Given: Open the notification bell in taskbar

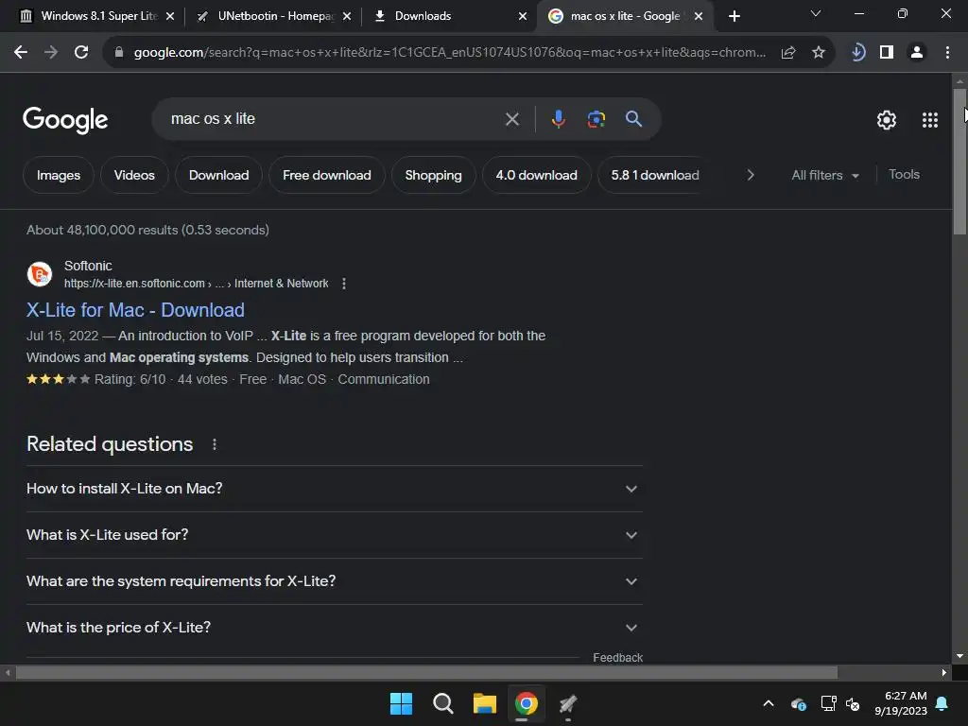Looking at the screenshot, I should pyautogui.click(x=942, y=703).
